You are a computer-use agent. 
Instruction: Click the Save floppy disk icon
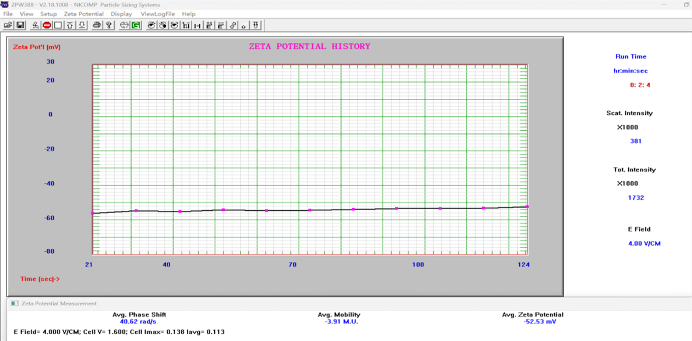tap(20, 25)
